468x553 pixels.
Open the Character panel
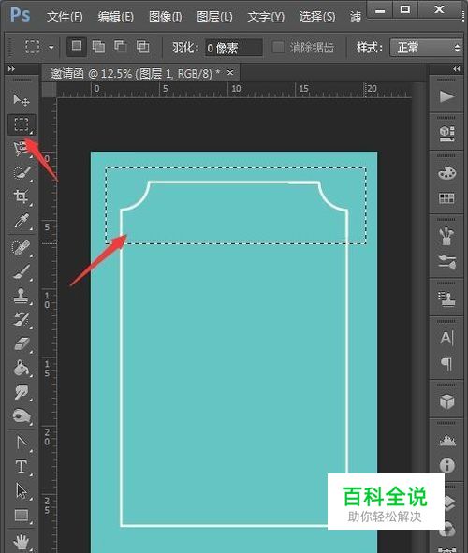pos(446,338)
